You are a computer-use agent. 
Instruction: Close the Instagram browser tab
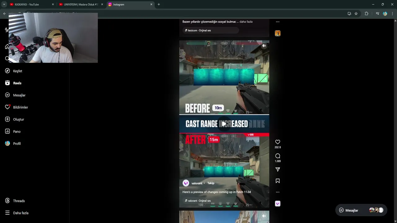tap(151, 4)
